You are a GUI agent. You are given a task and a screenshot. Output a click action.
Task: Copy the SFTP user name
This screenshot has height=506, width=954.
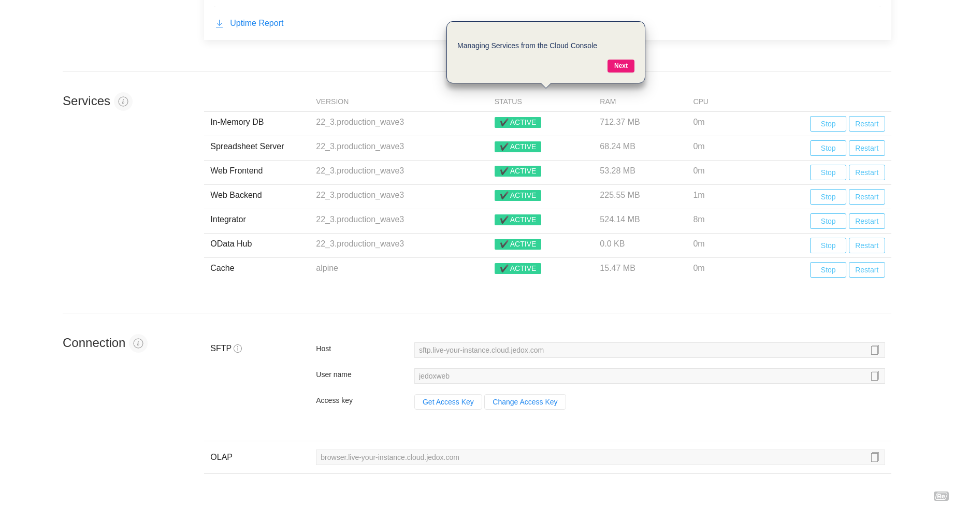click(x=875, y=376)
